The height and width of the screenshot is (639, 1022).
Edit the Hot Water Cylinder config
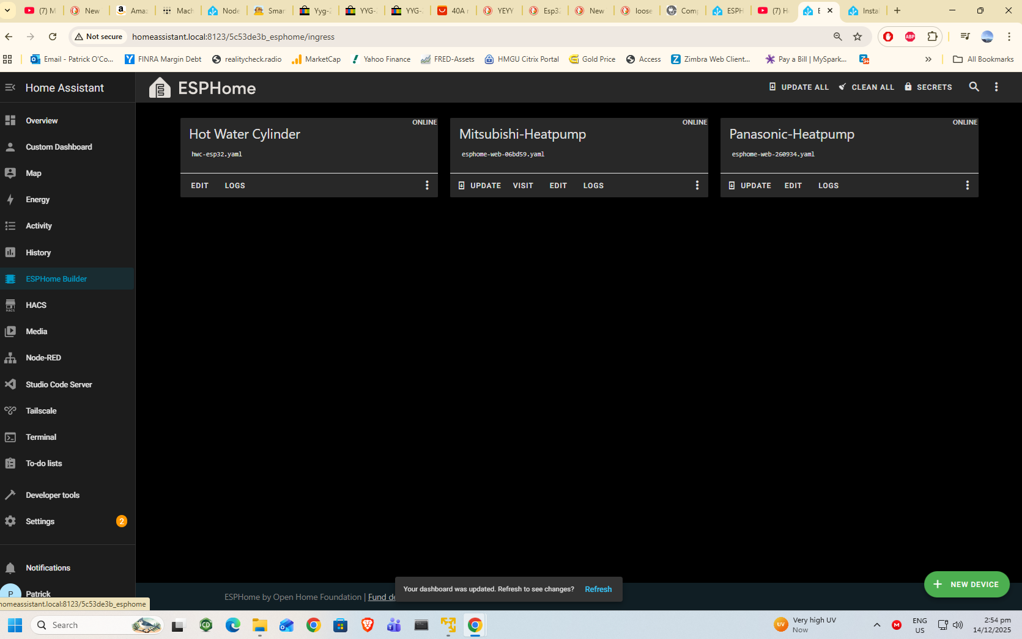coord(199,186)
